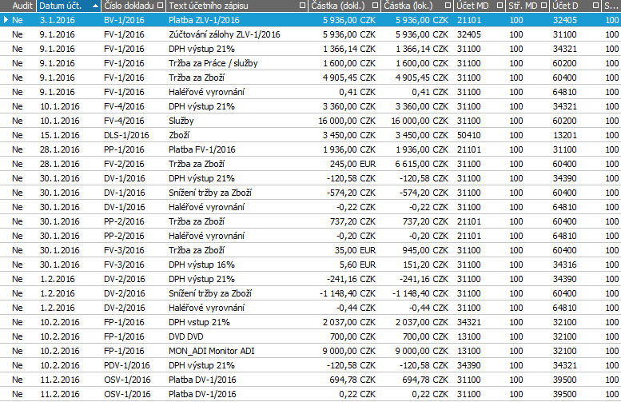Select the DPH výstup 16% row
This screenshot has width=621, height=402.
(201, 265)
